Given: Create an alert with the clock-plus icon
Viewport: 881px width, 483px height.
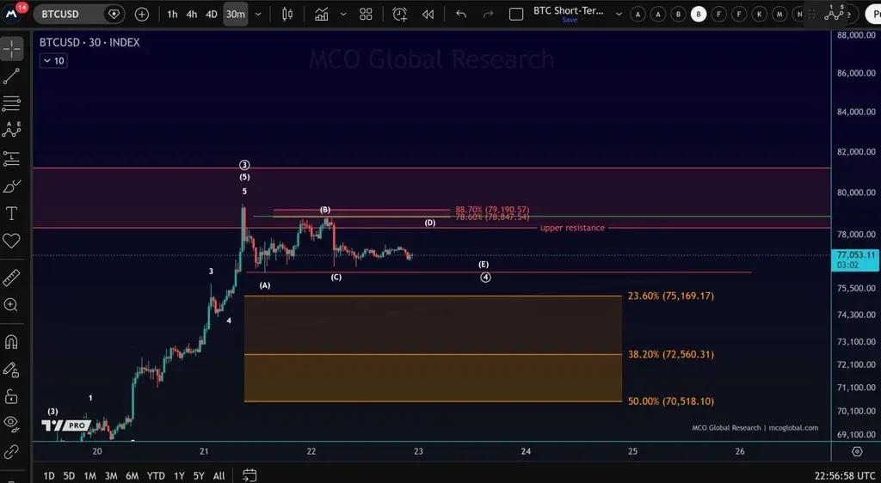Looking at the screenshot, I should click(399, 14).
